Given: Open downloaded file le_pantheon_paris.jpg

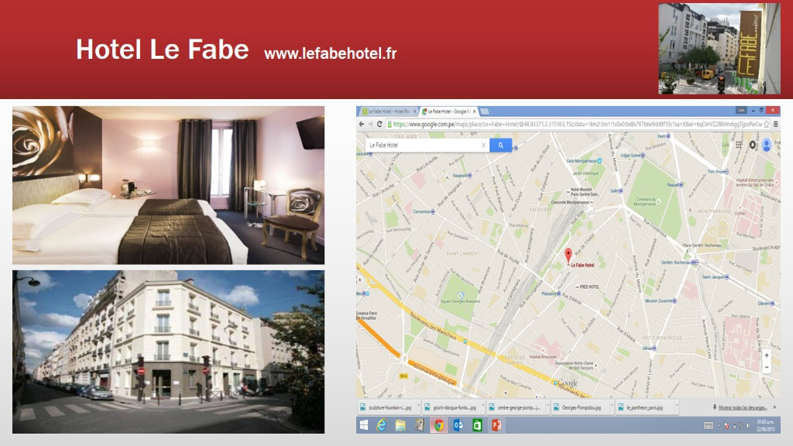Looking at the screenshot, I should tap(644, 407).
